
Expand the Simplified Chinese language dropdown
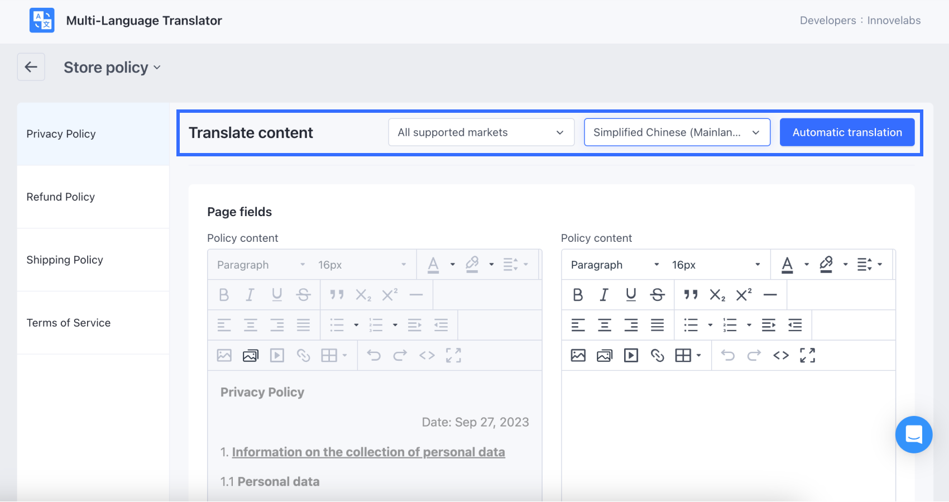[x=677, y=132]
